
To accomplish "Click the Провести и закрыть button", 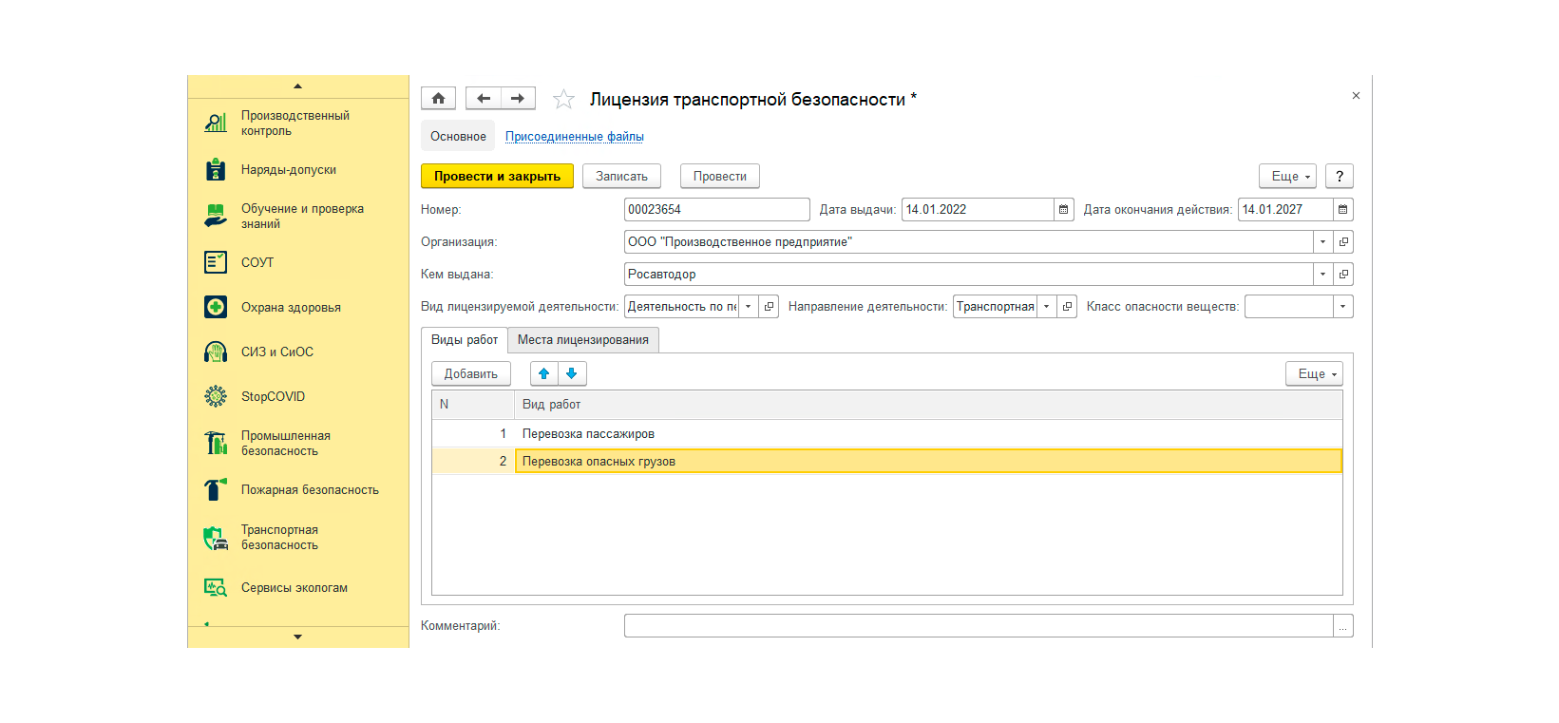I will (497, 177).
